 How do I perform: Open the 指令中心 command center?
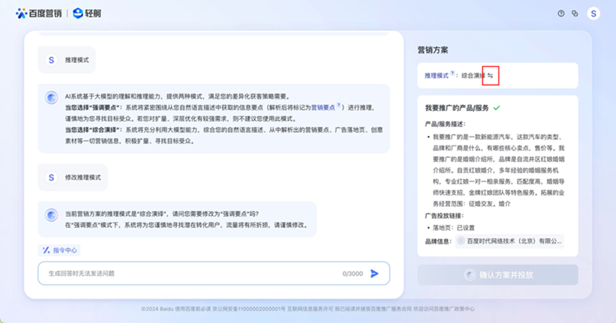point(61,250)
